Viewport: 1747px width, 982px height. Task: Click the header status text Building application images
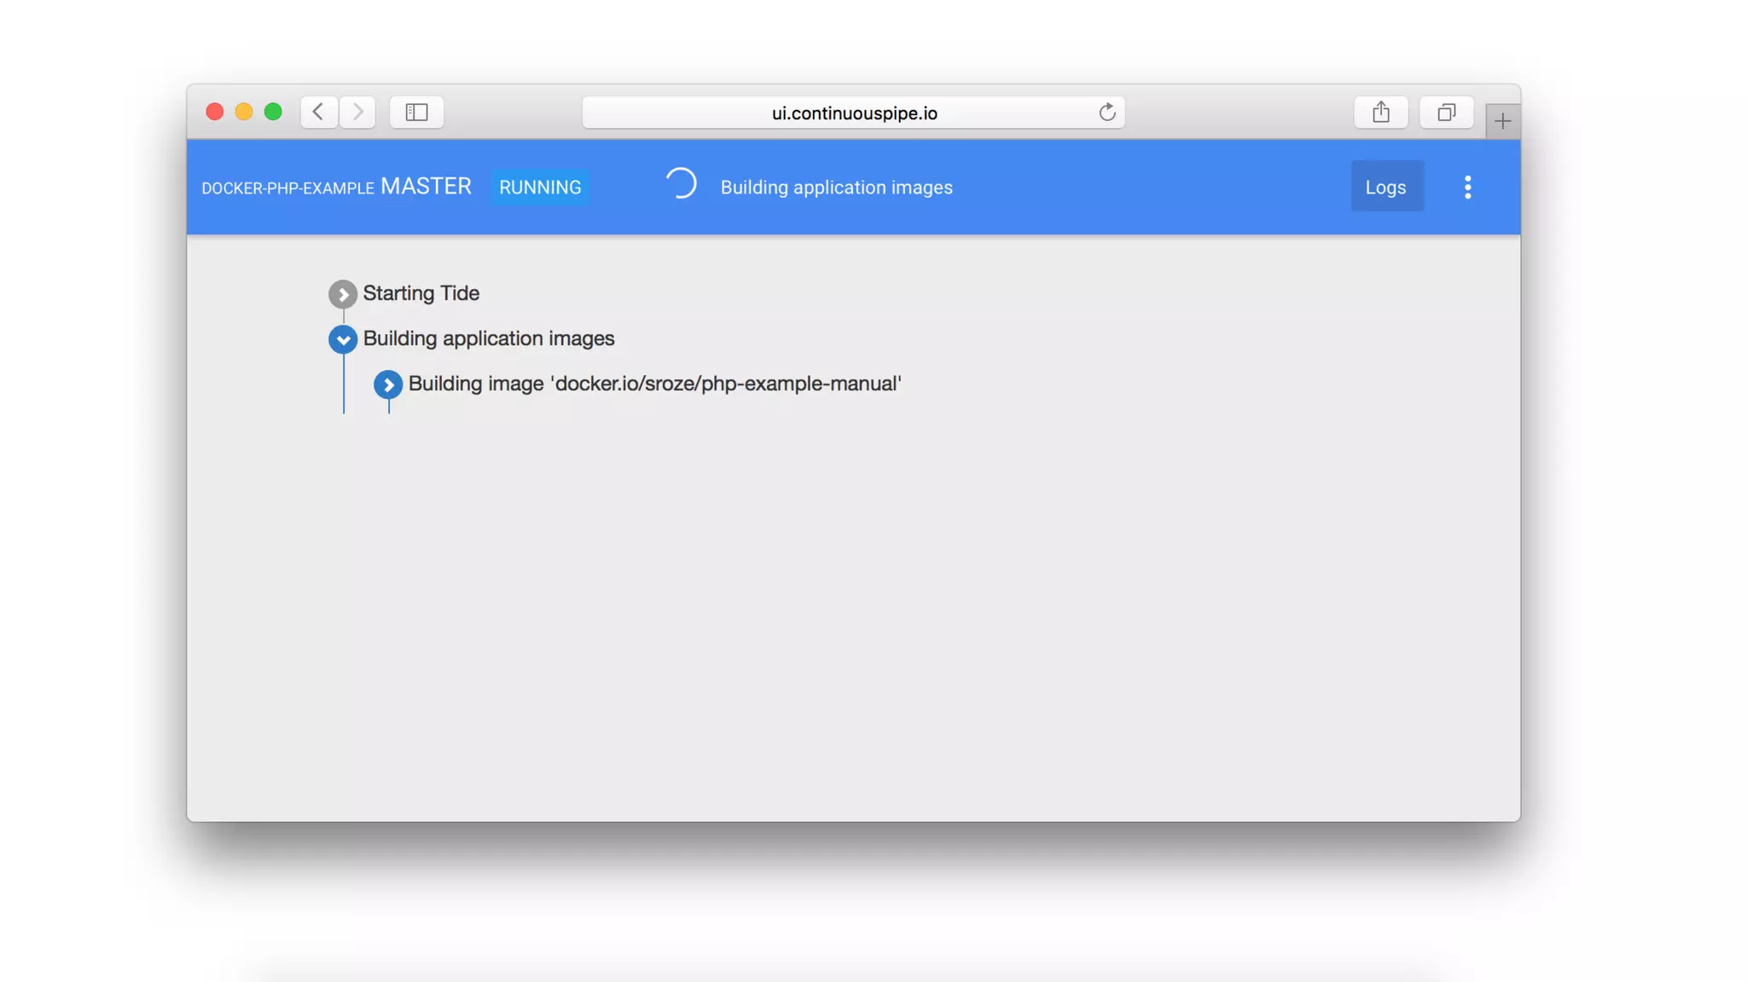pyautogui.click(x=836, y=188)
